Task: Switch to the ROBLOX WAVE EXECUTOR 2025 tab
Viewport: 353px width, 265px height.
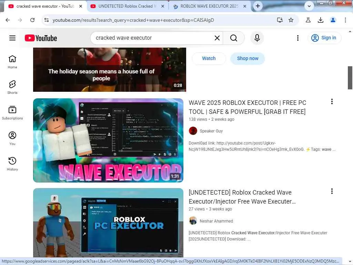Action: tap(209, 6)
